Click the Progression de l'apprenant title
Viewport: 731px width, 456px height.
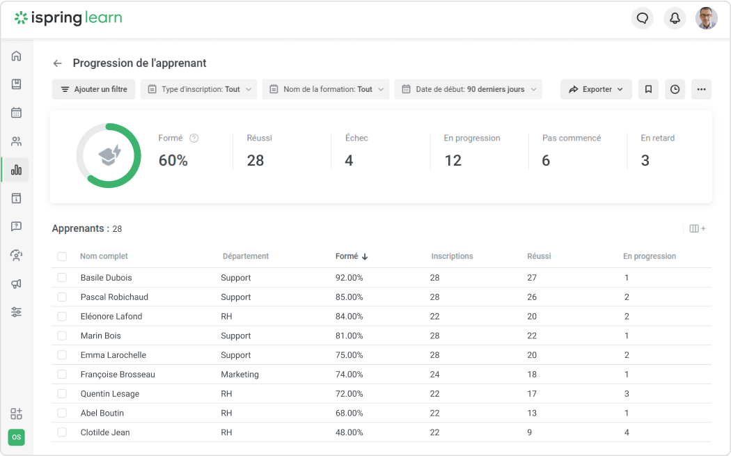click(139, 63)
